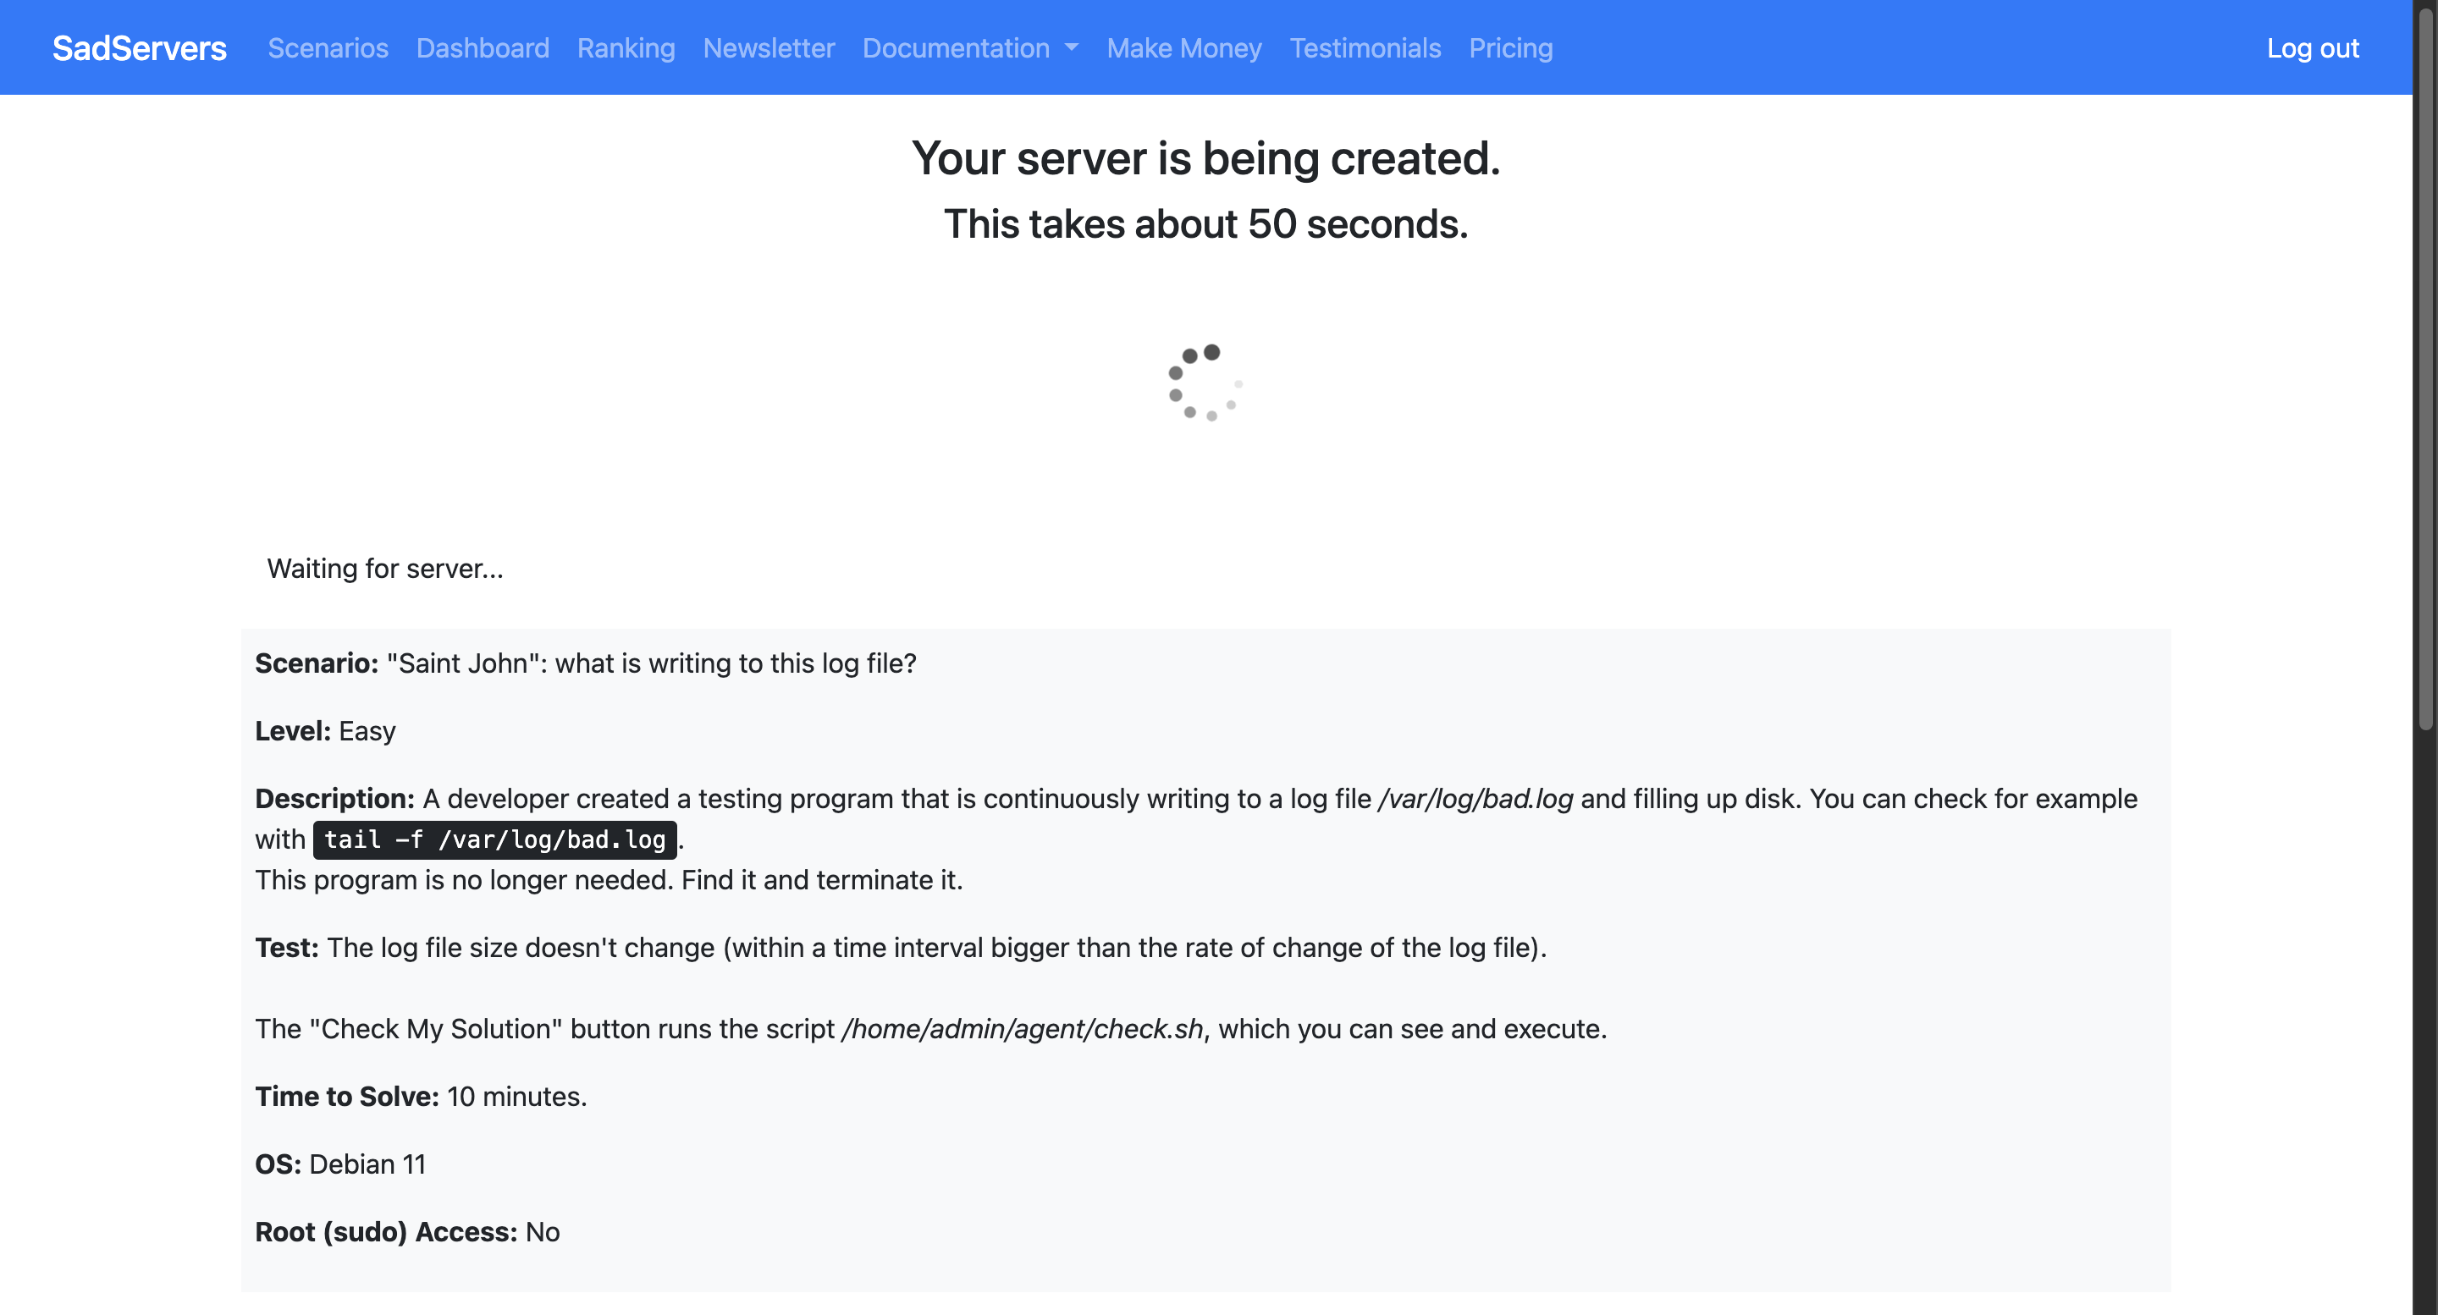2438x1315 pixels.
Task: Open the Make Money page
Action: pyautogui.click(x=1184, y=48)
